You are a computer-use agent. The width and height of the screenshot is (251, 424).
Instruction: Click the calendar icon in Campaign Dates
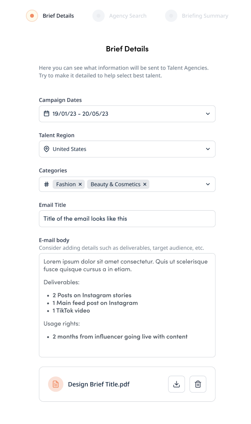[x=46, y=114]
